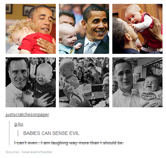Open grayscale photo of baby in ROMNEY shirt

pyautogui.click(x=137, y=82)
